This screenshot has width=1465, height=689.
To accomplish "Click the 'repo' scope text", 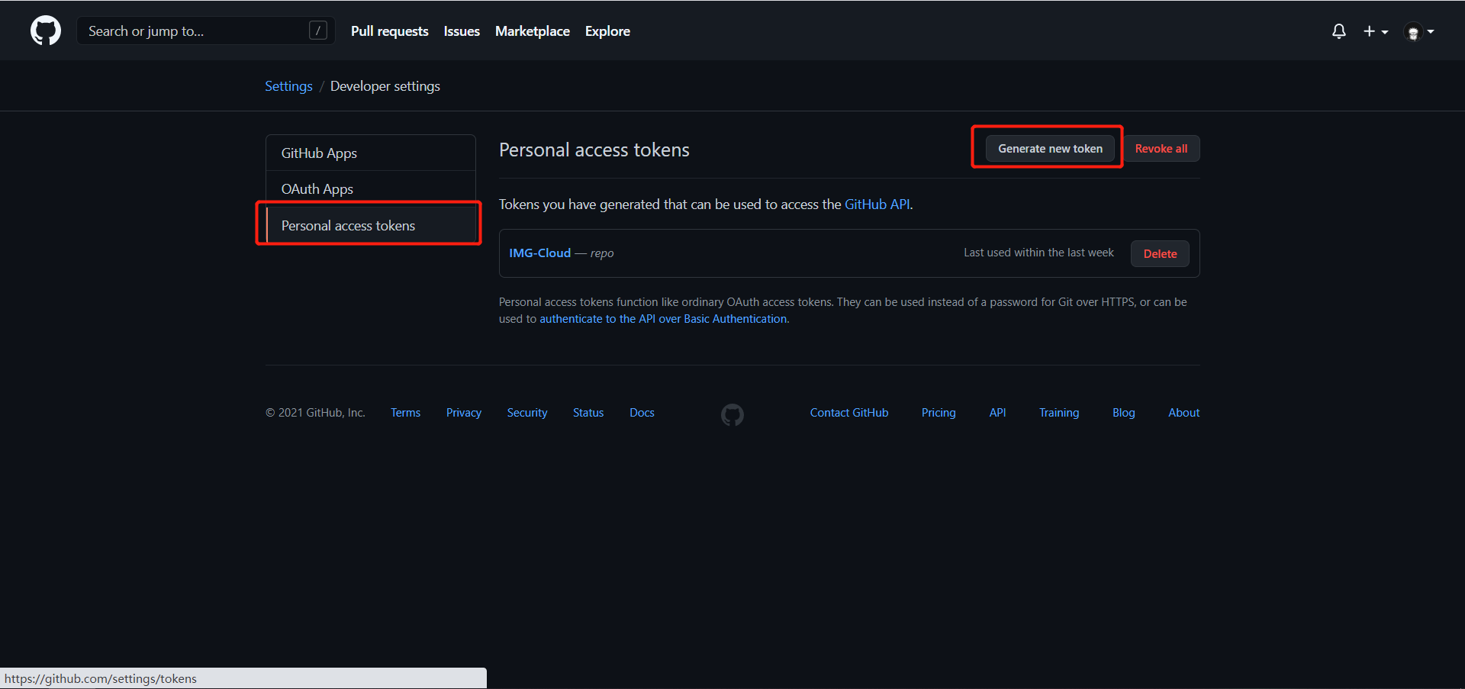I will click(602, 253).
